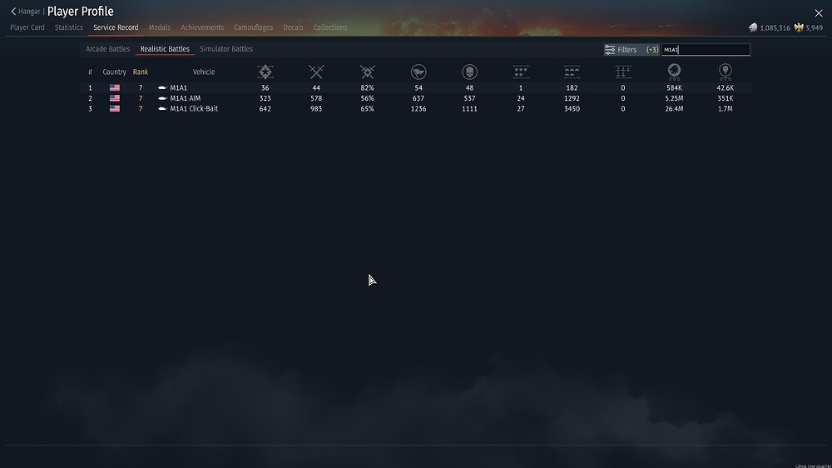
Task: Click the 26.4M silver lions value
Action: pos(674,108)
